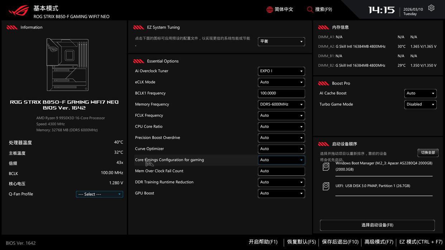
Task: Click the globe language icon
Action: (x=270, y=10)
